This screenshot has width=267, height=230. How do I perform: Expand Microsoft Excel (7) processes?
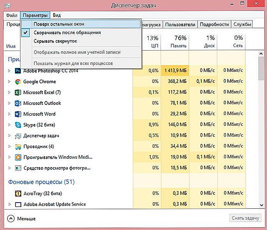point(9,92)
